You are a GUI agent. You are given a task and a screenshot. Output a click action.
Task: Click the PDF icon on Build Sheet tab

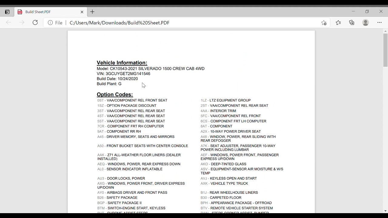pyautogui.click(x=20, y=12)
